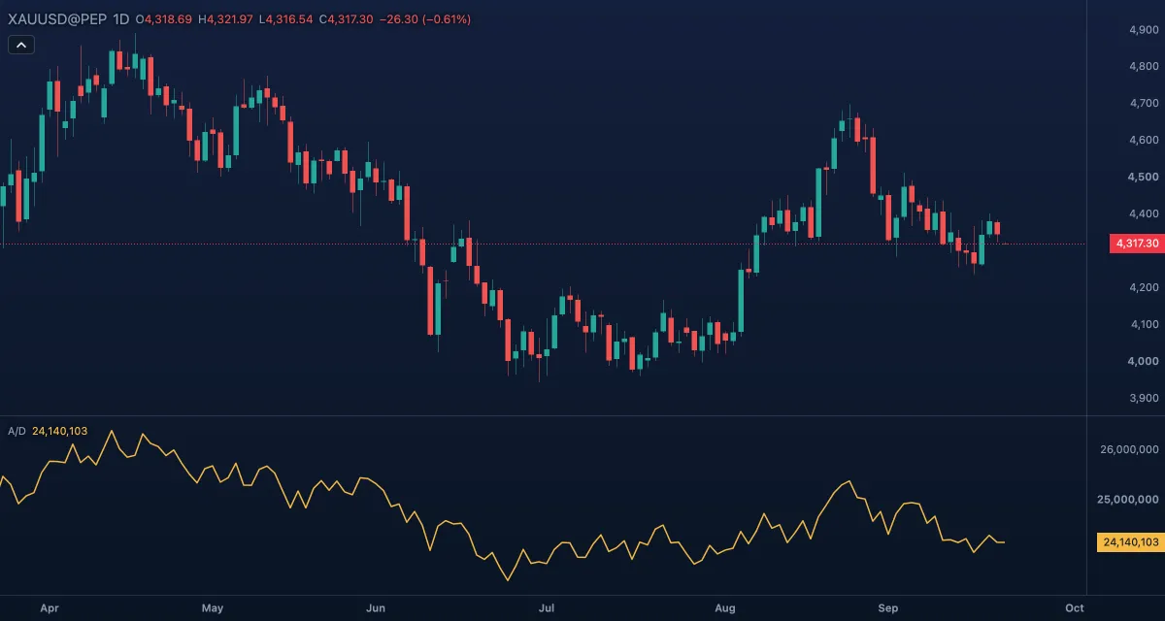Screen dimensions: 1165x621
Task: Click the Aug label on the time axis
Action: pyautogui.click(x=724, y=608)
